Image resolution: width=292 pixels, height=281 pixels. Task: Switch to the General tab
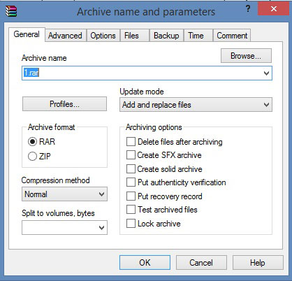tap(27, 34)
